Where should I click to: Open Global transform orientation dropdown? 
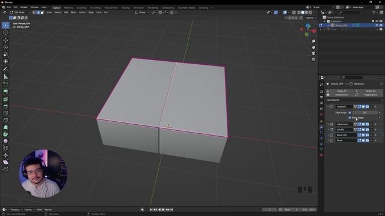tap(142, 12)
